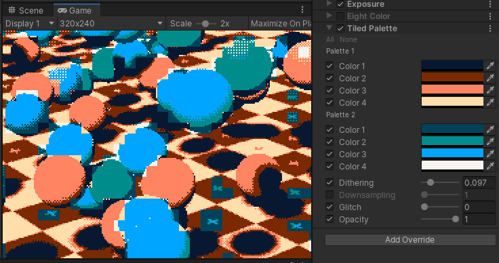This screenshot has height=263, width=499.
Task: Click the Game view Scale slider
Action: 205,24
